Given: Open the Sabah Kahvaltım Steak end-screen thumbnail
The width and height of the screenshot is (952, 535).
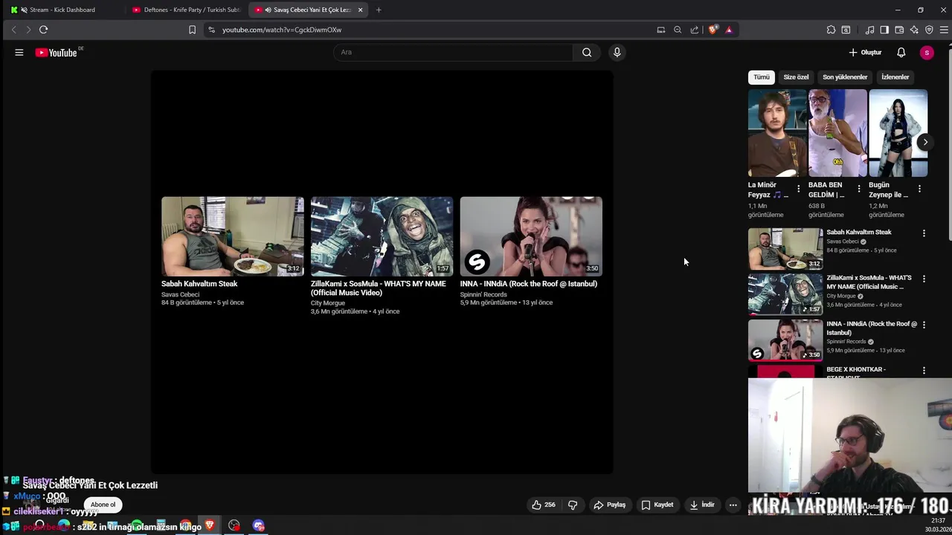Looking at the screenshot, I should [233, 236].
